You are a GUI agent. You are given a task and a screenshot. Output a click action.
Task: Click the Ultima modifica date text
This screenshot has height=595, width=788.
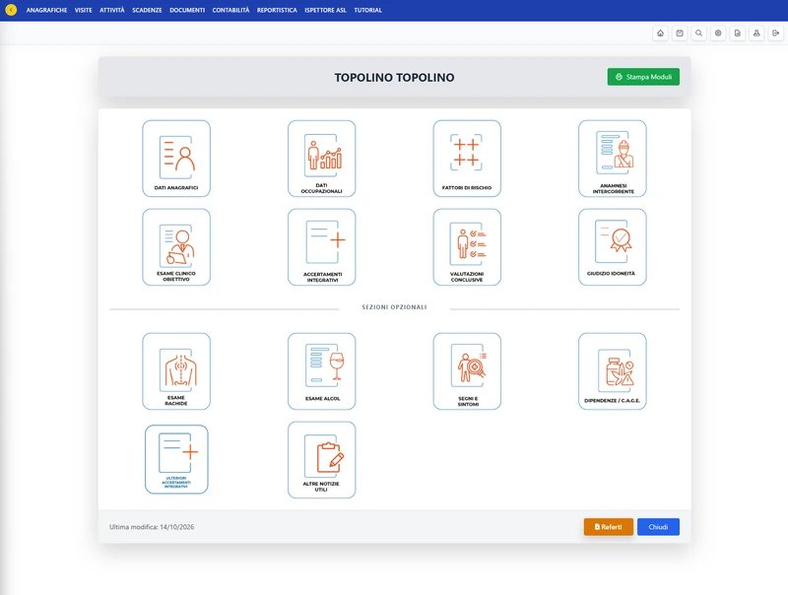[152, 527]
